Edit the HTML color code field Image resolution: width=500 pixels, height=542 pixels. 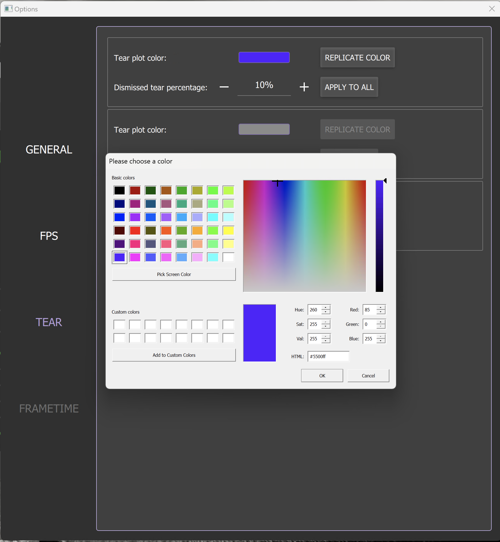(x=328, y=356)
